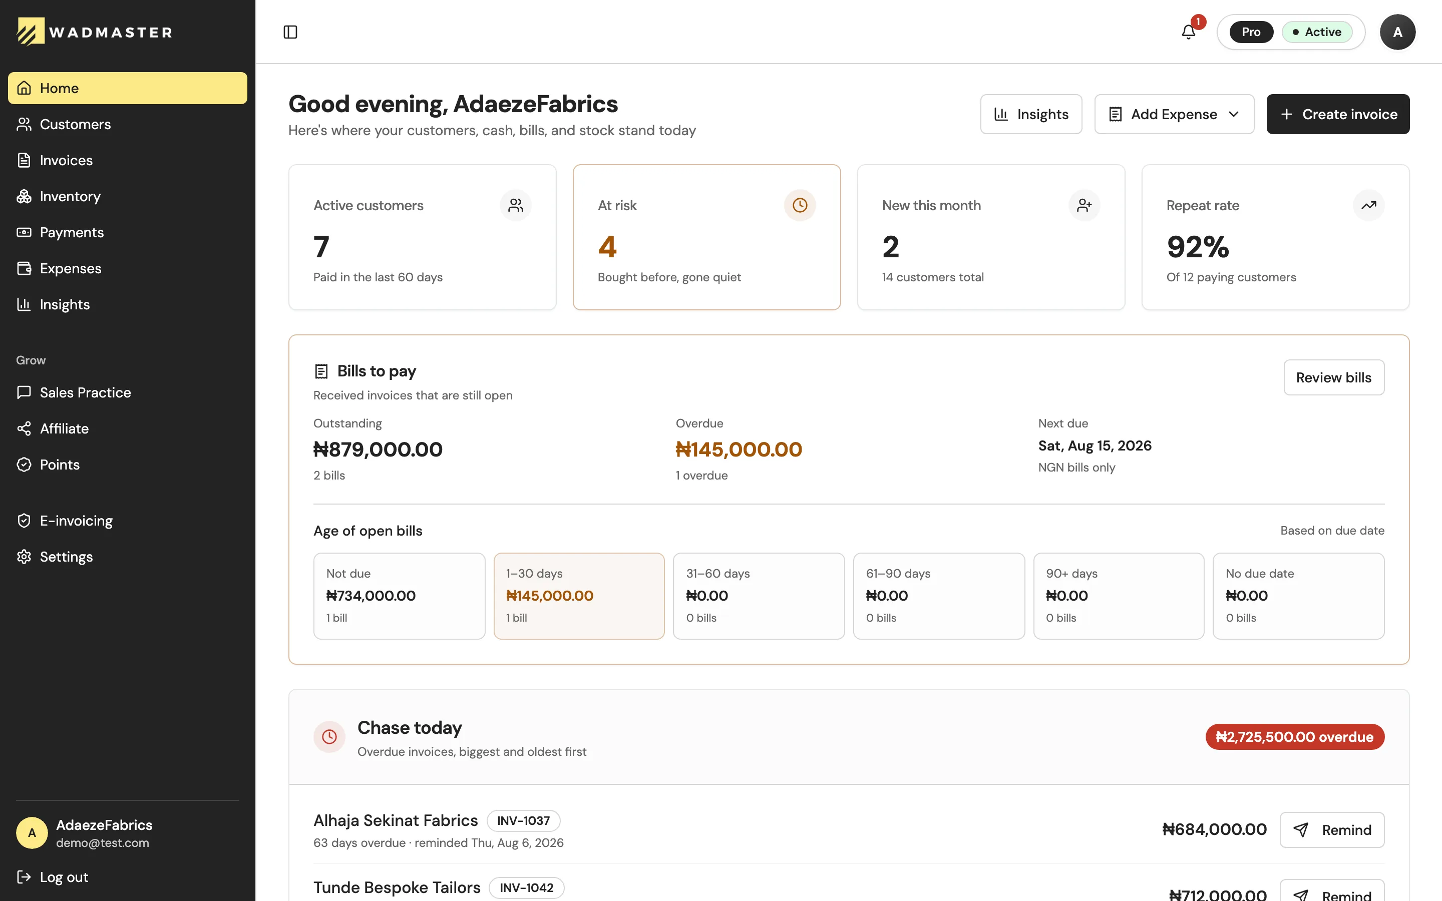Click the 14 customers total text

[x=932, y=277]
